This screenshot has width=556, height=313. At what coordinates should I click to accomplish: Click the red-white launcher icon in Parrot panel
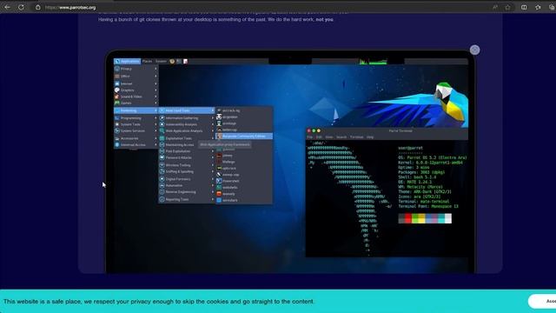point(185,62)
